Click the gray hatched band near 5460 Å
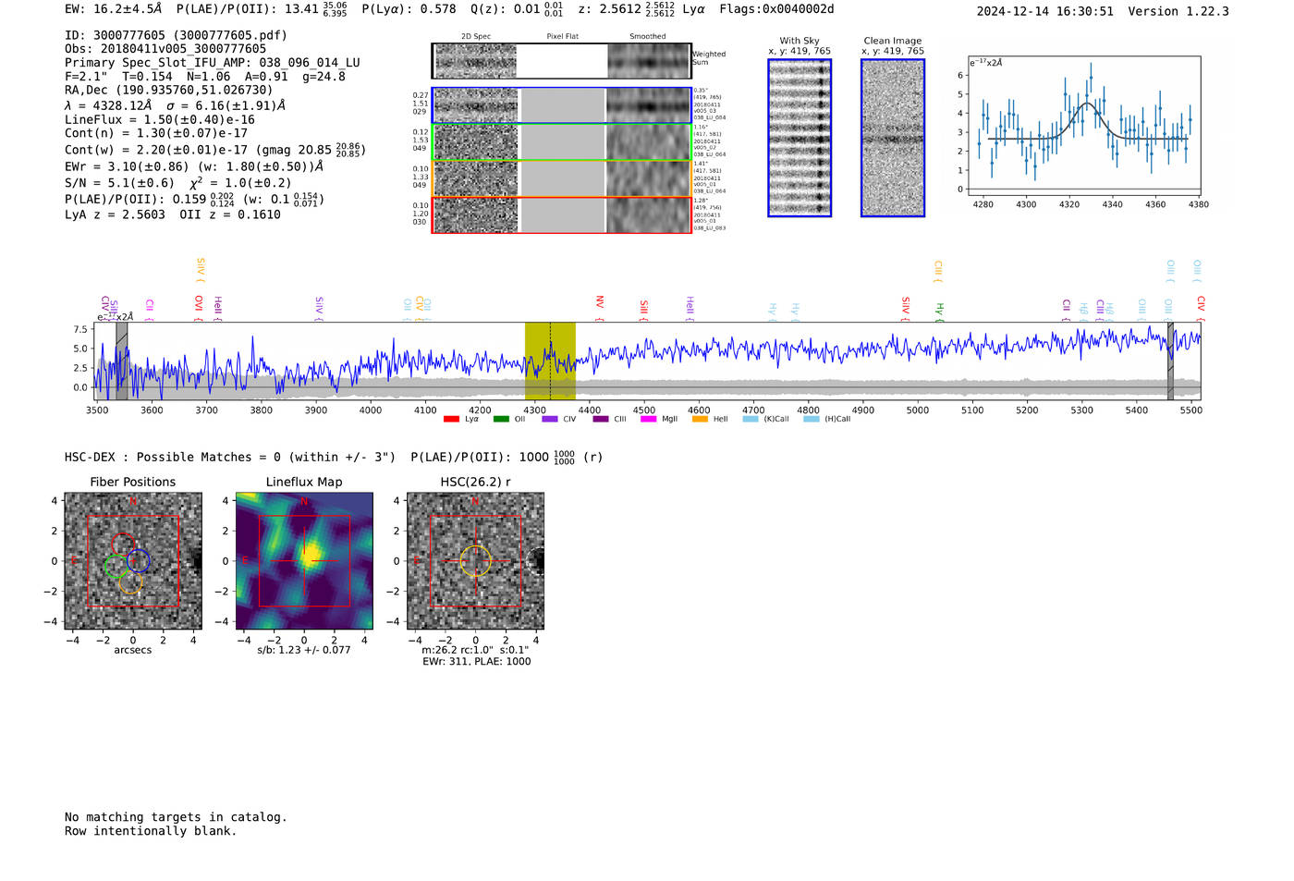The height and width of the screenshot is (881, 1294). pos(1170,361)
